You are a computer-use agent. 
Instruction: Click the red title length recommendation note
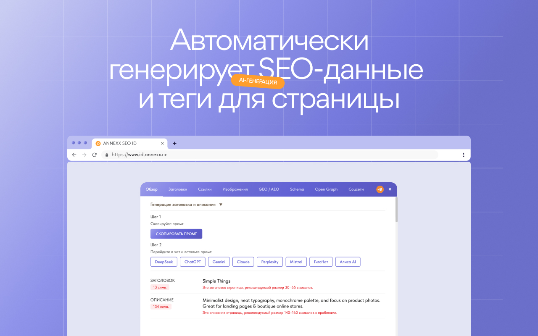[258, 288]
